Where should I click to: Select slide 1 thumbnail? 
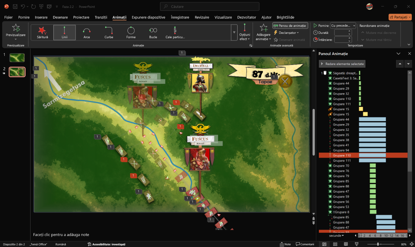17,58
